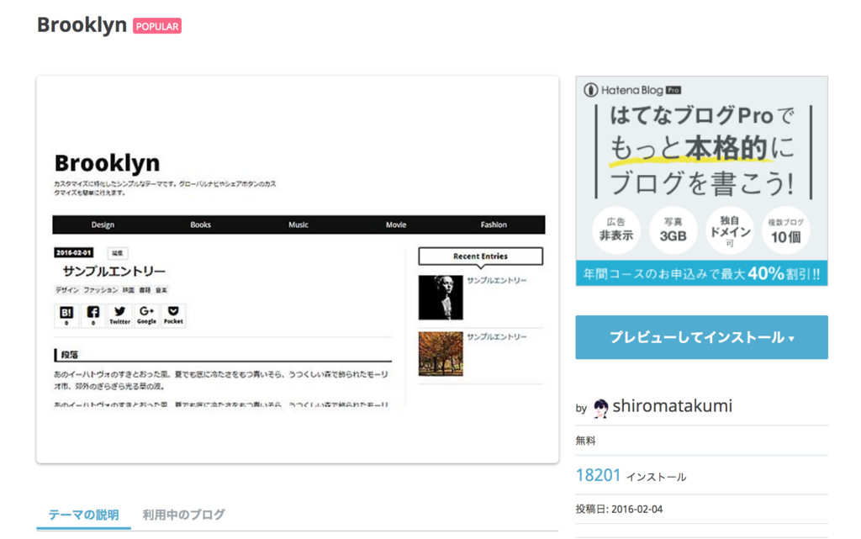Select Fashion in the theme navigation menu
Viewport: 861px width, 539px height.
[x=494, y=225]
